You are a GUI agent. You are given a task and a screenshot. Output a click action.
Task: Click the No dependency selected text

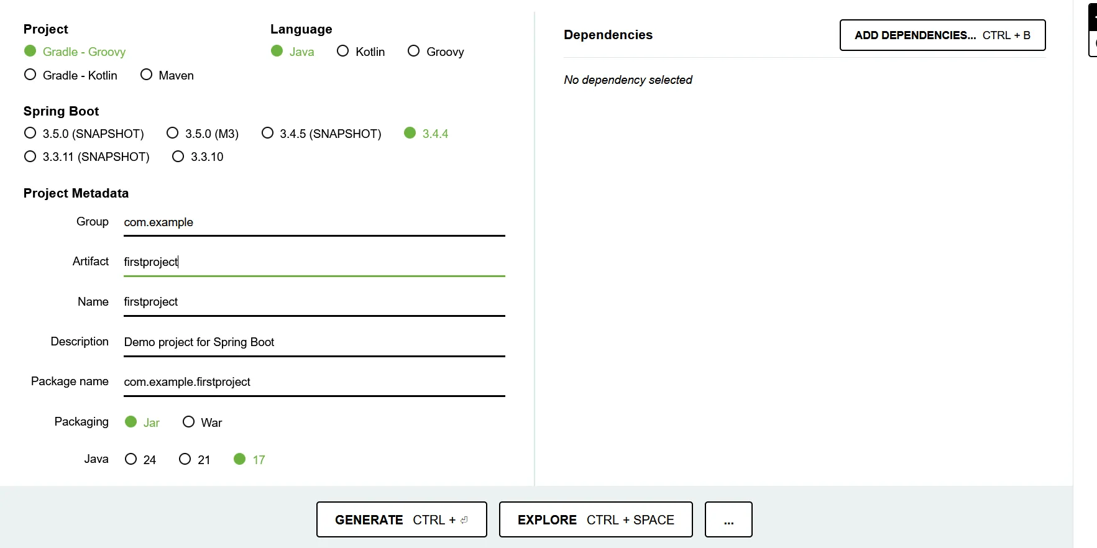click(628, 80)
